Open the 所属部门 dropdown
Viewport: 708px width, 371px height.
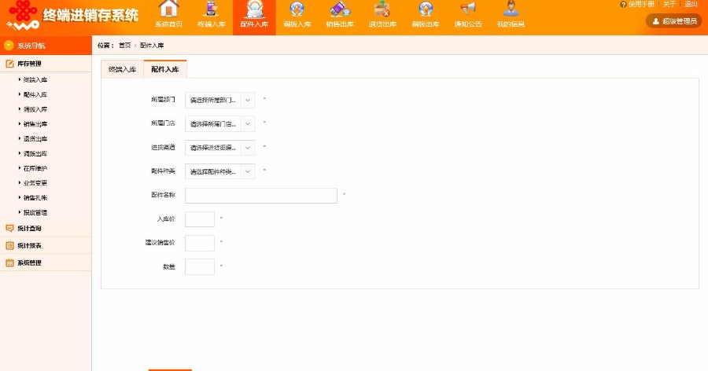pos(220,100)
